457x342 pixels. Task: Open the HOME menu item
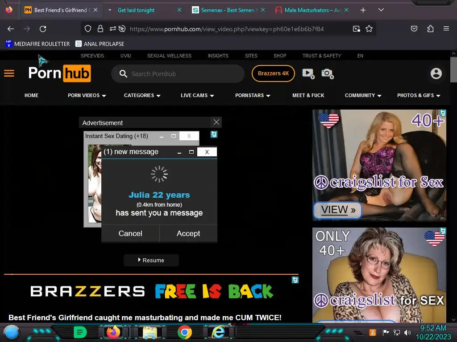(x=32, y=95)
